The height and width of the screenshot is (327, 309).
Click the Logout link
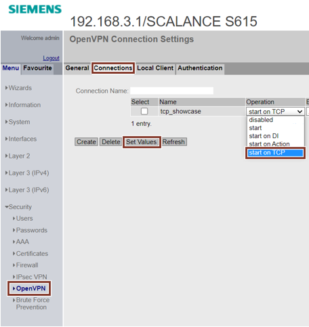pos(51,58)
